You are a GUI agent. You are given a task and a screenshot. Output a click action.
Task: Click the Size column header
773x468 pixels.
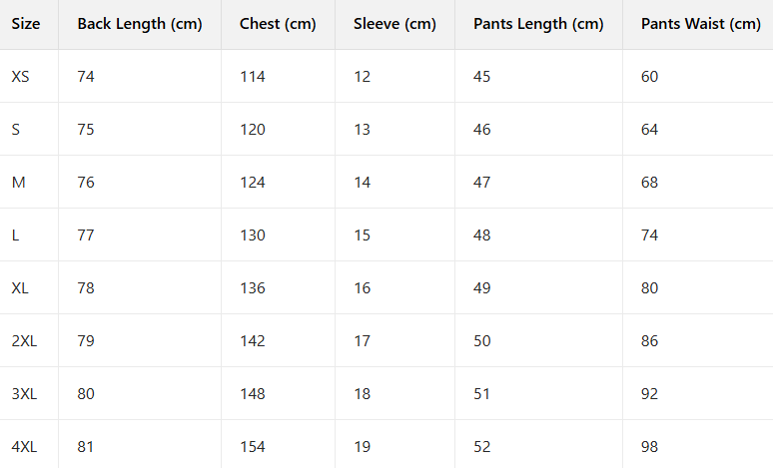tap(26, 24)
